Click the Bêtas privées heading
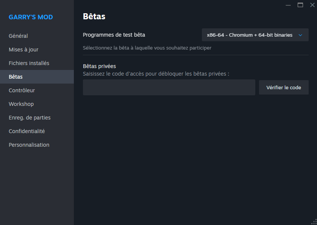The width and height of the screenshot is (317, 225). (99, 66)
